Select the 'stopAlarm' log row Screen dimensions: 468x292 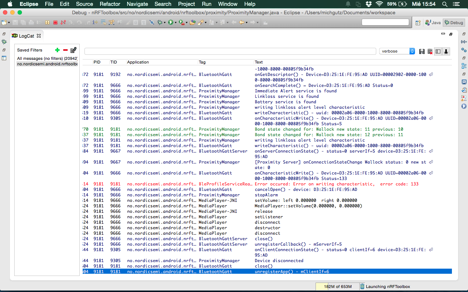point(267,195)
